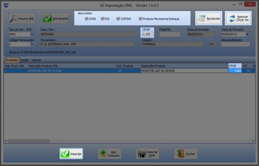The width and height of the screenshot is (259, 166).
Task: Open the Data de Entrada date dropdown
Action: coord(248,34)
